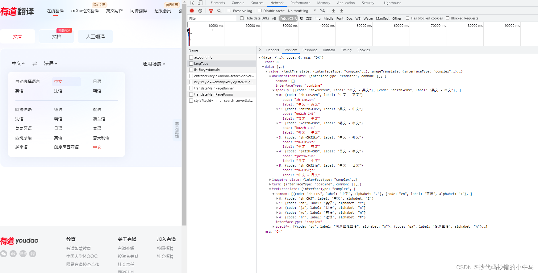Select 意大利语 in language list
Viewport: 538px width, 273px height.
(x=101, y=138)
